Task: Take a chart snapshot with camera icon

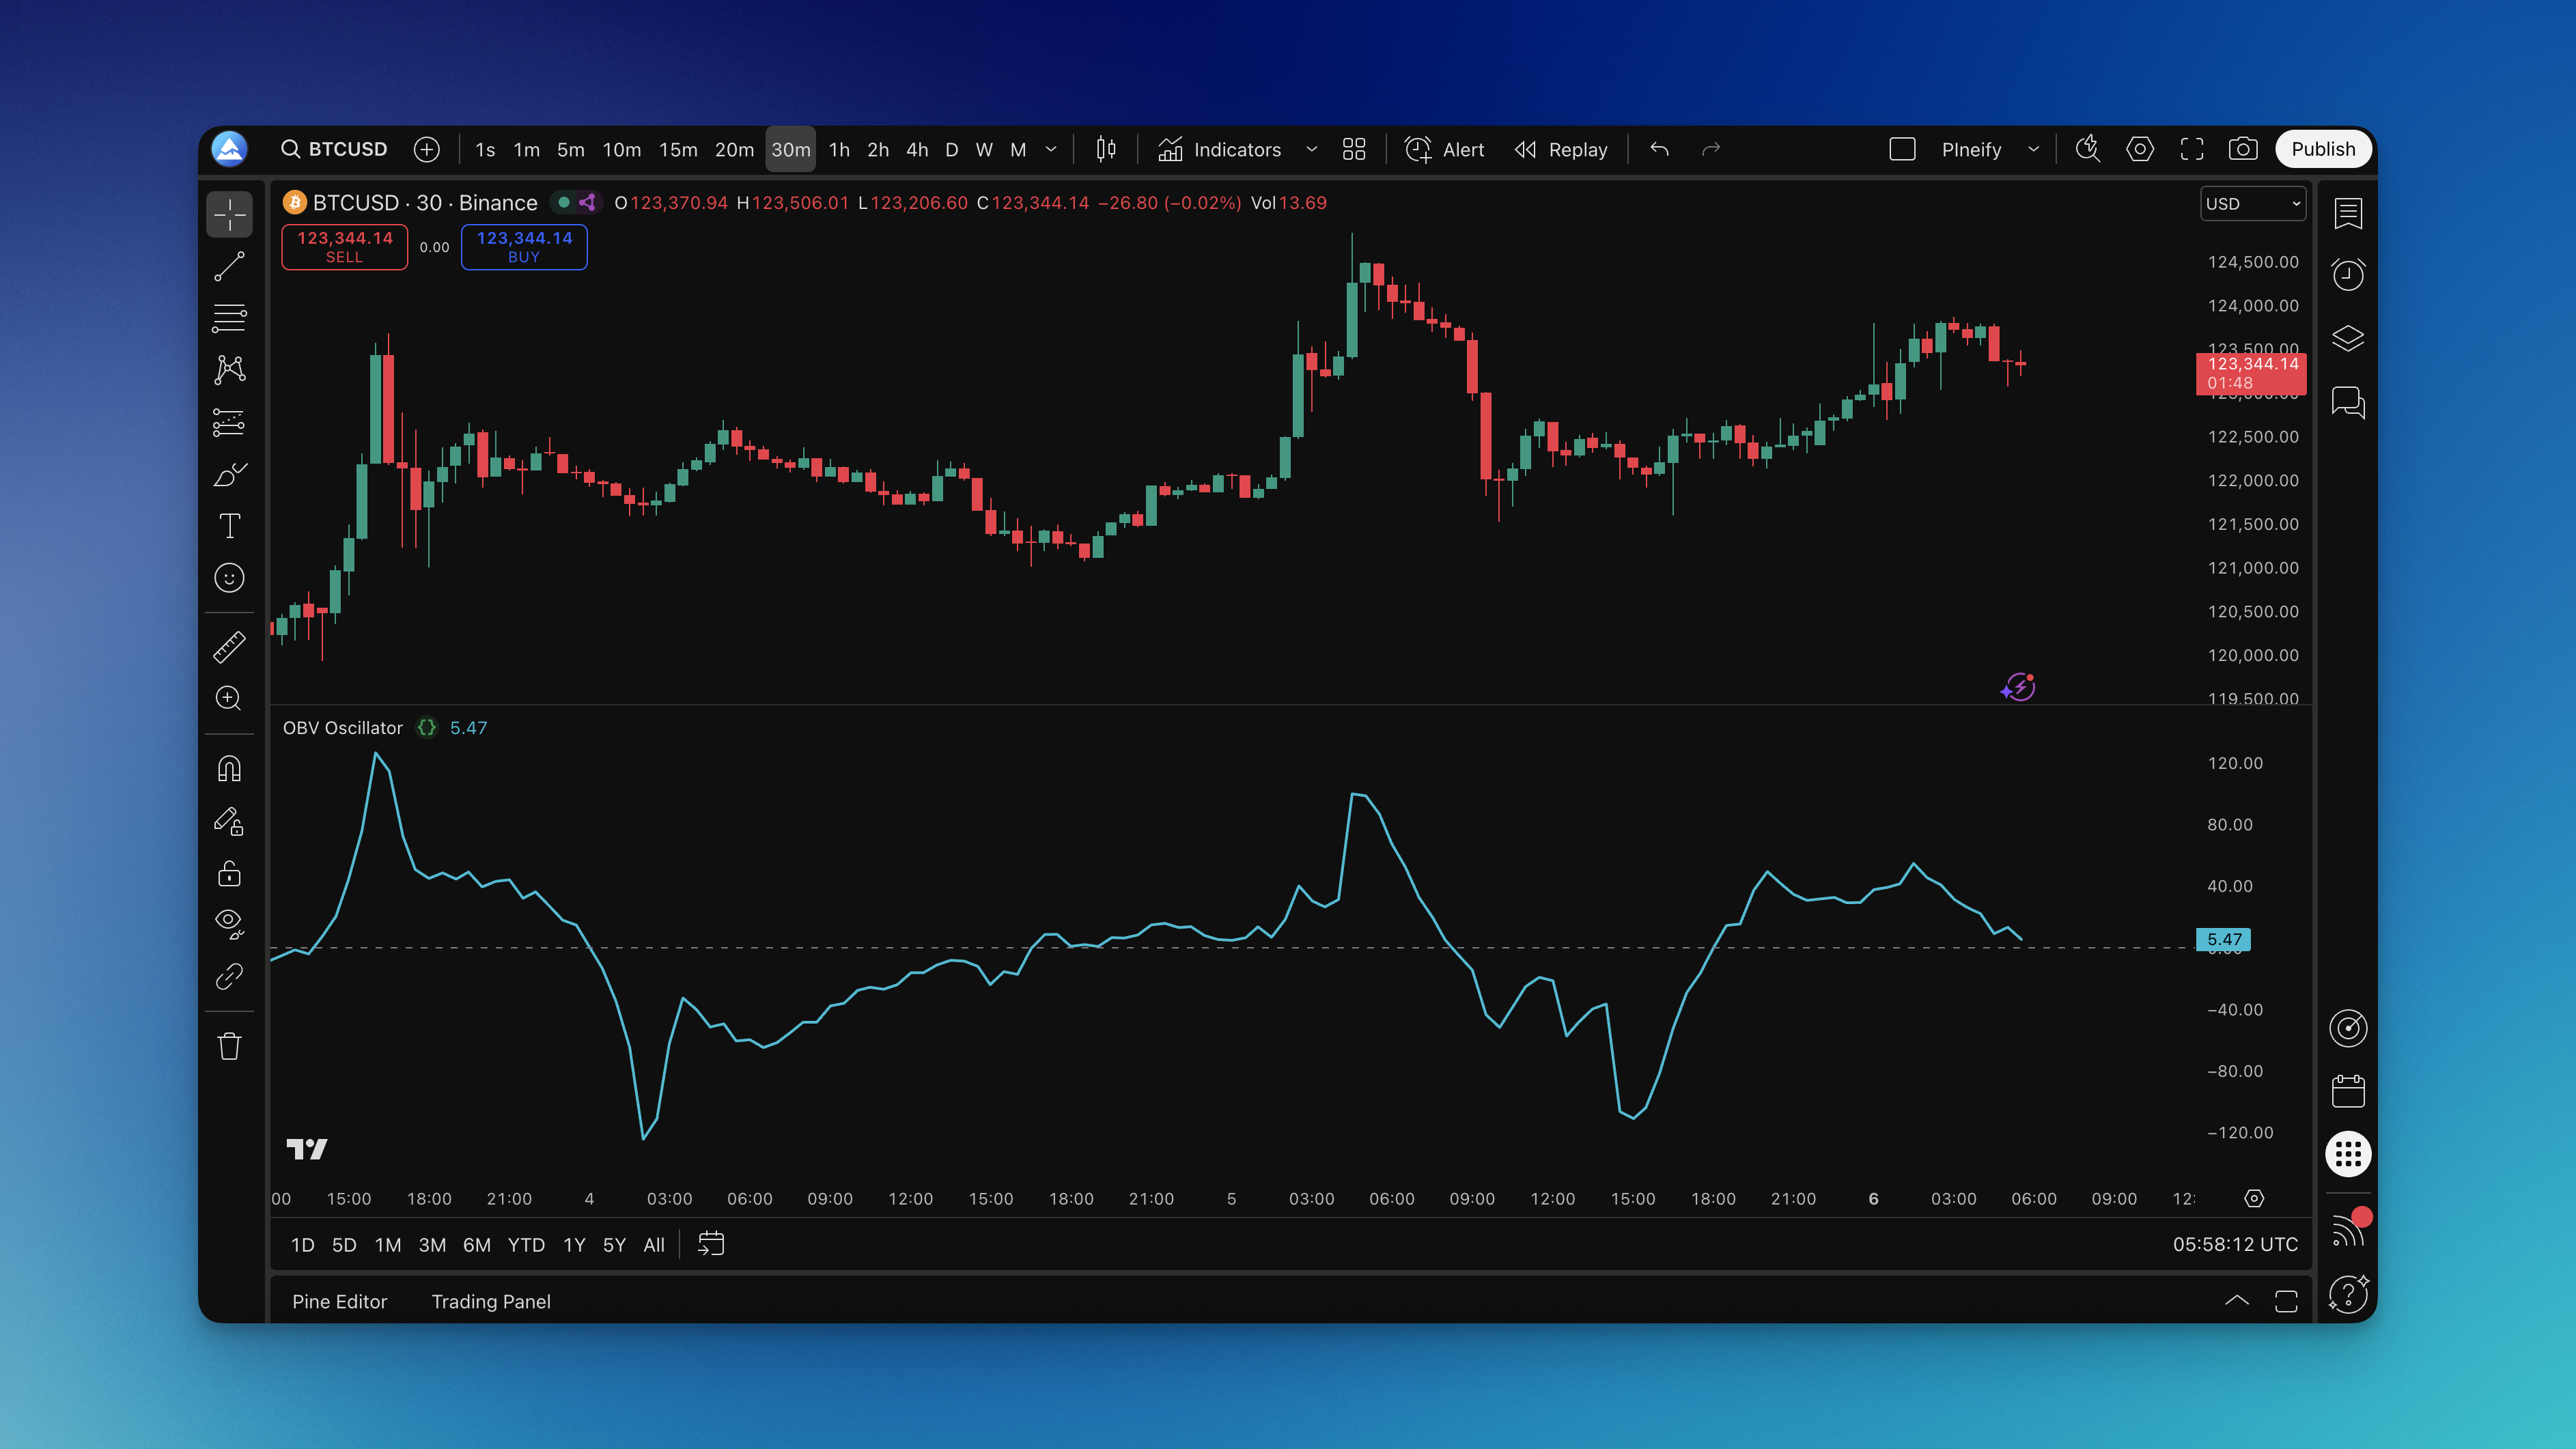Action: tap(2243, 149)
